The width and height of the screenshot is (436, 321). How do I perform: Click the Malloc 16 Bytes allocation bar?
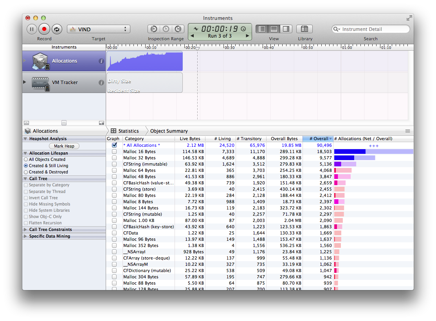pos(373,151)
